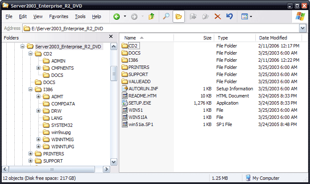This screenshot has width=310, height=184.
Task: Expand the WINNTMIG tree node
Action: click(38, 139)
